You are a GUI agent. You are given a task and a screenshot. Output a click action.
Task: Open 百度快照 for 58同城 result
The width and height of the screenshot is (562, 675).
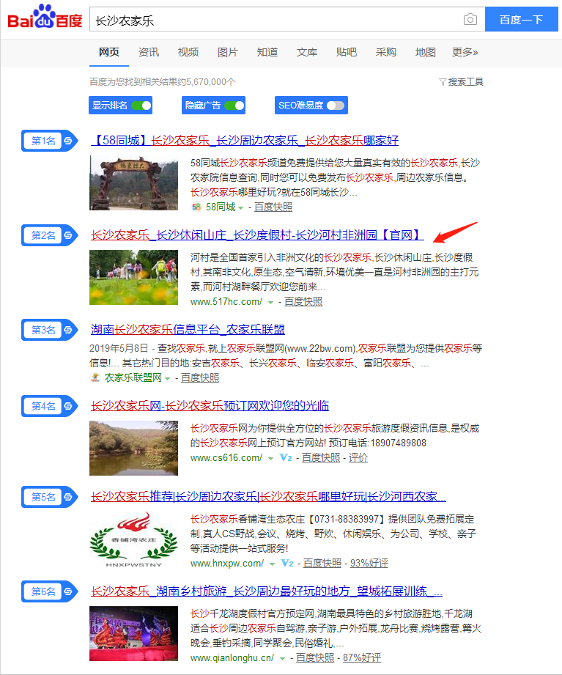pyautogui.click(x=273, y=207)
